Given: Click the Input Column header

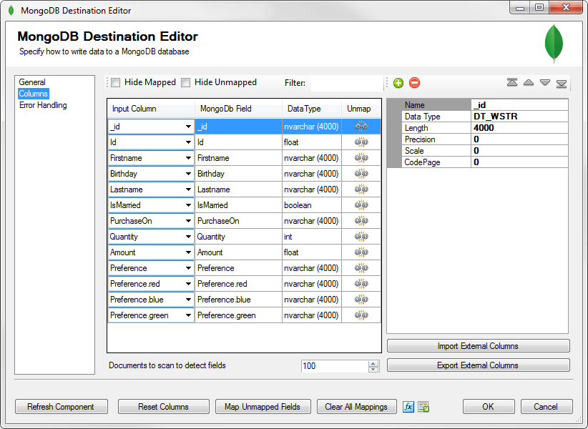Looking at the screenshot, I should (x=151, y=109).
